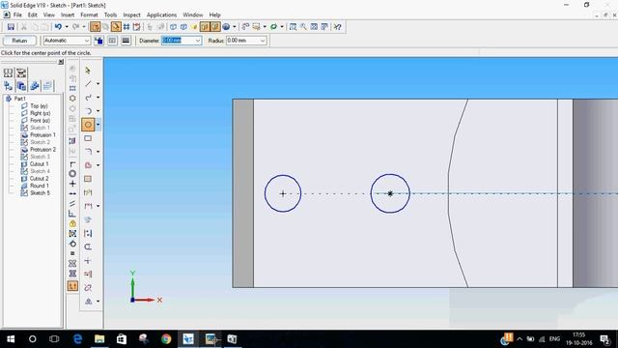The image size is (618, 348).
Task: Activate the Select arrow tool
Action: (88, 71)
